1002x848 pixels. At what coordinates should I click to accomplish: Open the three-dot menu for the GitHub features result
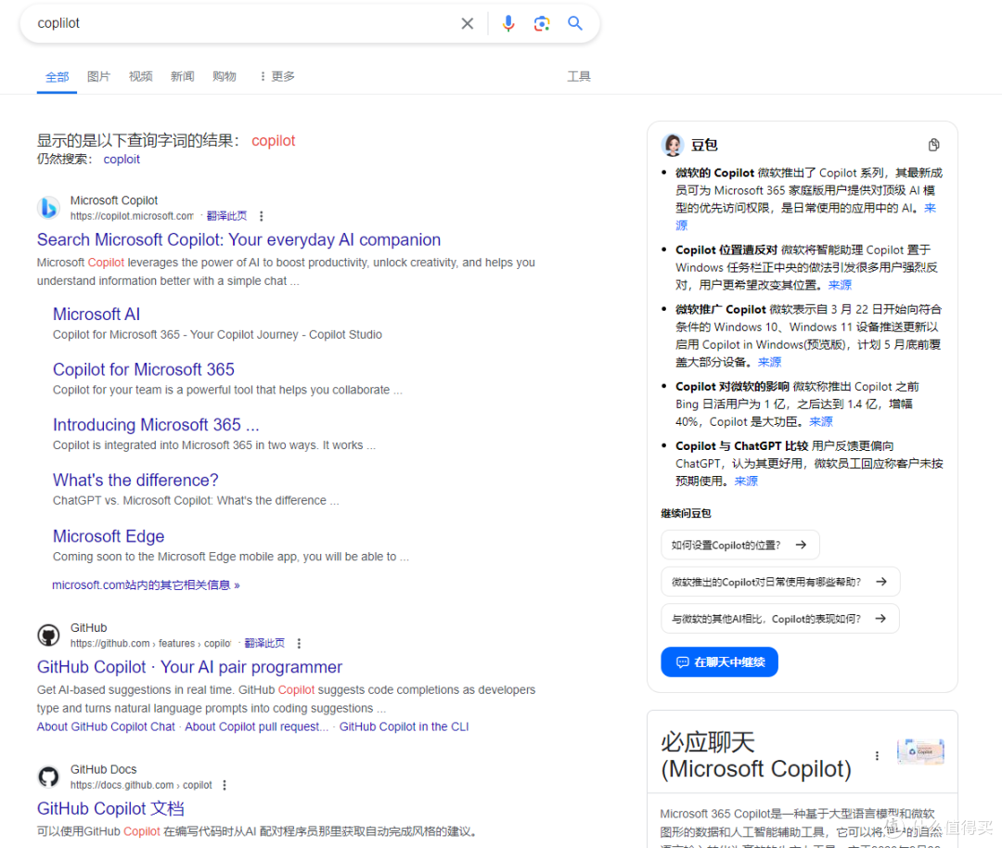[299, 644]
